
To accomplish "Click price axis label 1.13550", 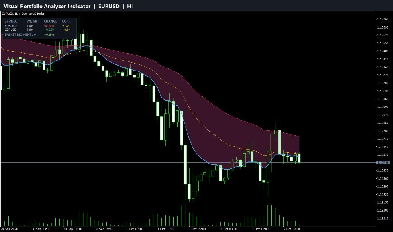I will coord(384,43).
